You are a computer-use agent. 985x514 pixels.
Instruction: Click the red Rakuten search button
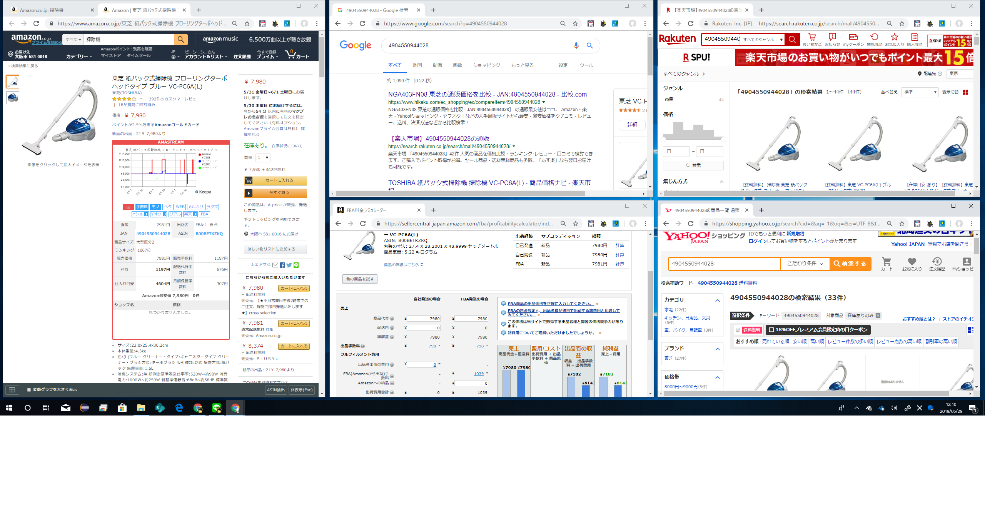tap(792, 39)
